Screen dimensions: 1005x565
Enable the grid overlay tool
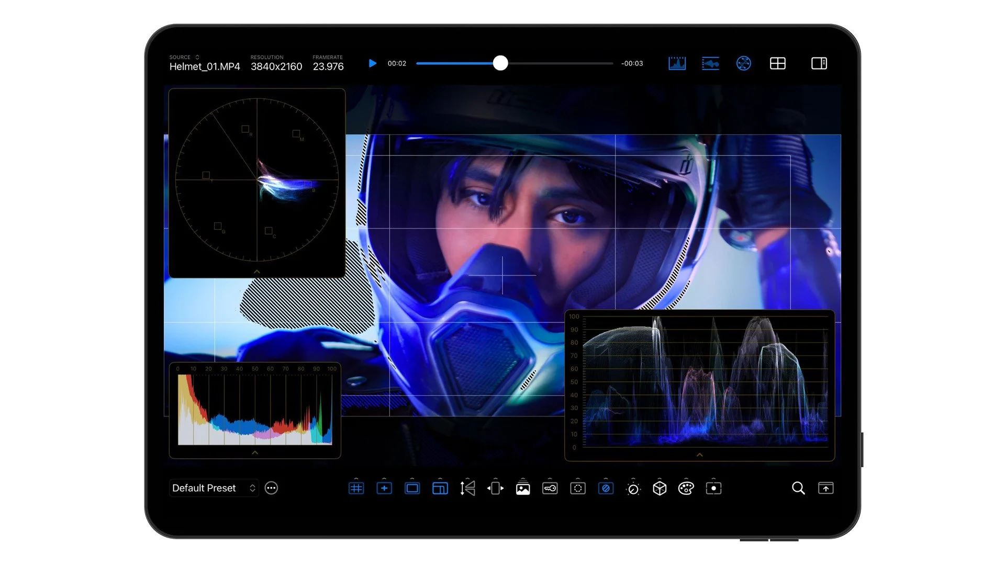point(356,488)
